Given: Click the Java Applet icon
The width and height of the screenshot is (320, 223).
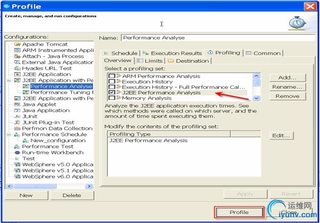Looking at the screenshot, I should pyautogui.click(x=17, y=104).
